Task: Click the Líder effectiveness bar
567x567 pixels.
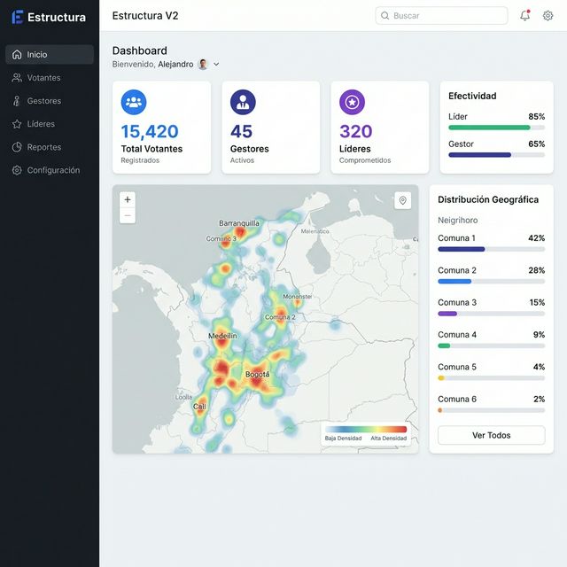Action: pyautogui.click(x=496, y=128)
